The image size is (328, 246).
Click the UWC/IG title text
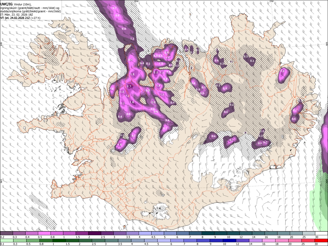(x=6, y=4)
